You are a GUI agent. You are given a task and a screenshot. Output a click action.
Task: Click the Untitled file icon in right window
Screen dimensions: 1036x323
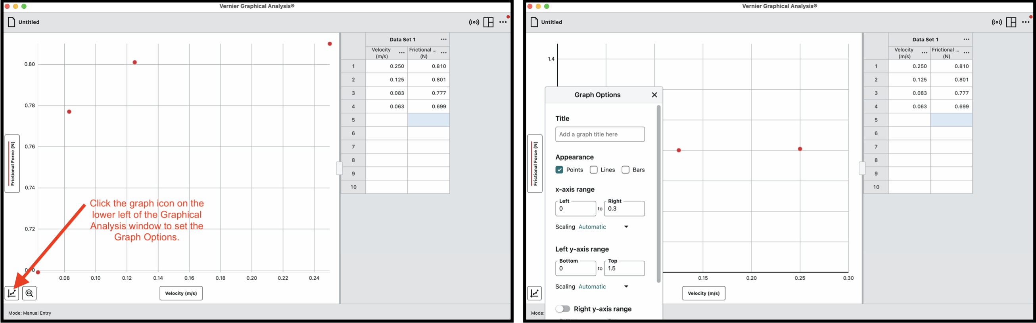[535, 22]
